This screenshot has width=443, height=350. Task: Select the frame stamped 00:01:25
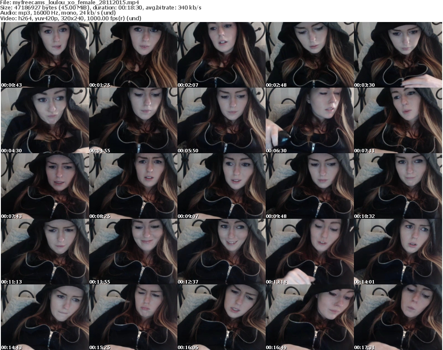point(133,55)
